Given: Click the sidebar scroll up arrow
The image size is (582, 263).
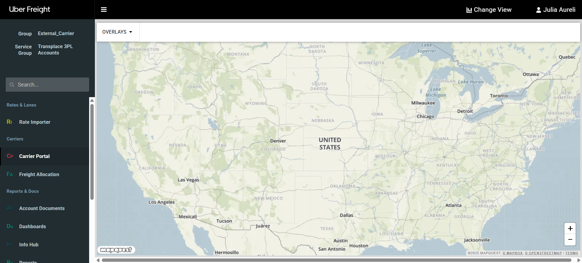Looking at the screenshot, I should tap(92, 100).
